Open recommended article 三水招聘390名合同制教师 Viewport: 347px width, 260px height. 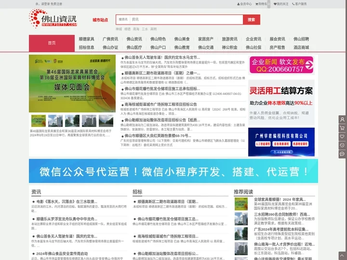pyautogui.click(x=282, y=214)
